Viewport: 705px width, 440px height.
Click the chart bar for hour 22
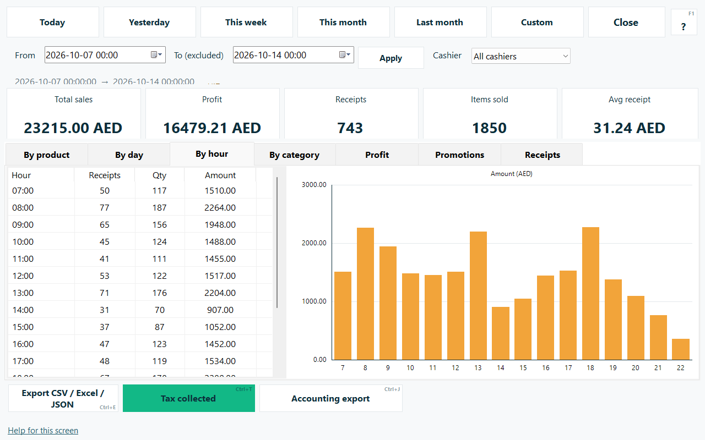tap(681, 349)
